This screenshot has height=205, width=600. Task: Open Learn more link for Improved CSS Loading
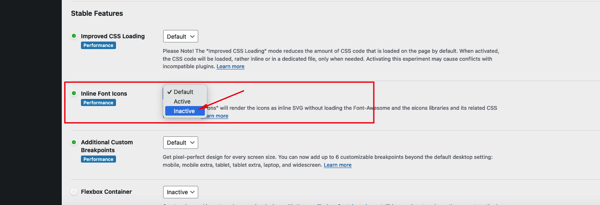(230, 67)
